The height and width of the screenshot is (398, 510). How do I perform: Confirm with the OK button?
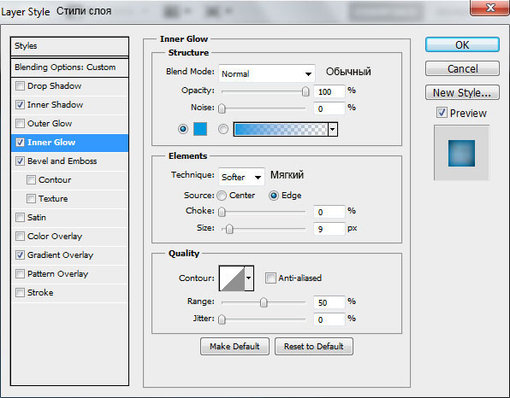click(462, 44)
